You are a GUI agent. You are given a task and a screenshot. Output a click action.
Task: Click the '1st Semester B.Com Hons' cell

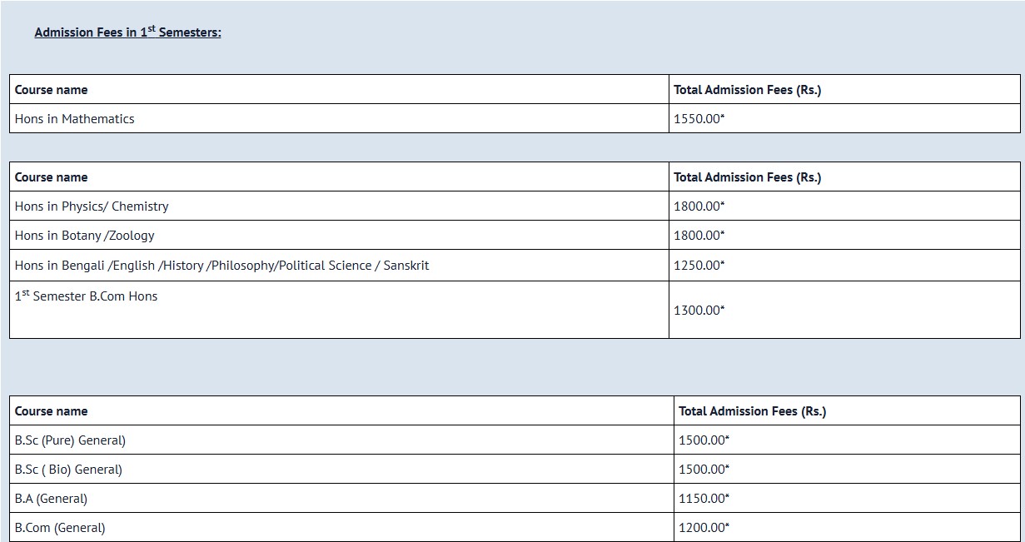tap(86, 296)
